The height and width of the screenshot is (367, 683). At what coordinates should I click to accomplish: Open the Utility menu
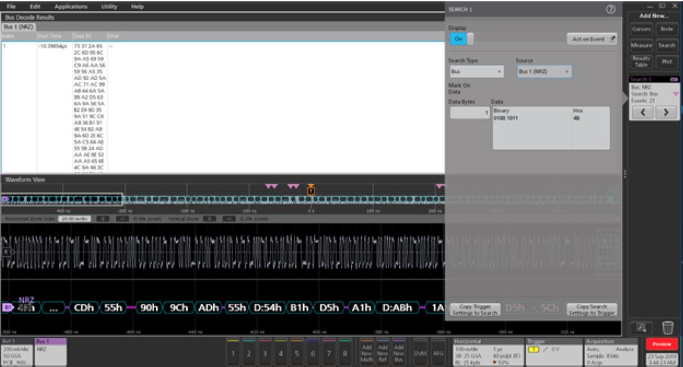point(109,6)
